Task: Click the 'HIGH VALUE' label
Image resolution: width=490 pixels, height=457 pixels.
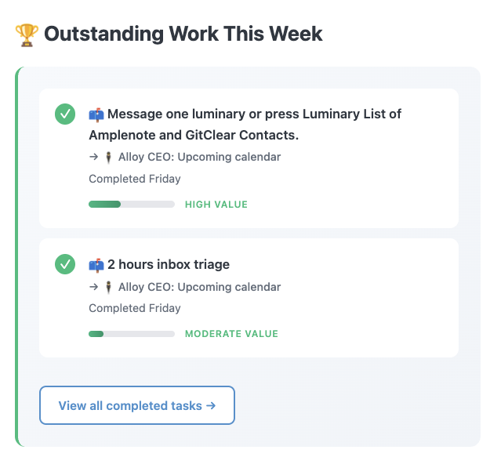Action: click(216, 205)
